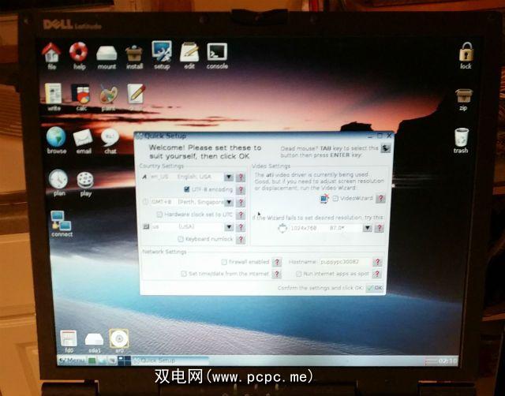Click help button beside Set time/date option

pyautogui.click(x=277, y=274)
